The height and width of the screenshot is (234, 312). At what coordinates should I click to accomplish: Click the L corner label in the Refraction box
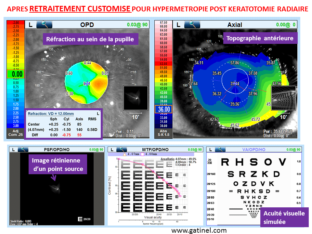[98, 114]
